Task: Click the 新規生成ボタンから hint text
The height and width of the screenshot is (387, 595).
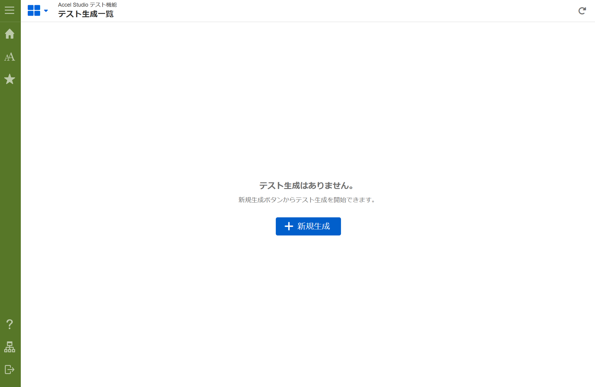Action: coord(307,200)
